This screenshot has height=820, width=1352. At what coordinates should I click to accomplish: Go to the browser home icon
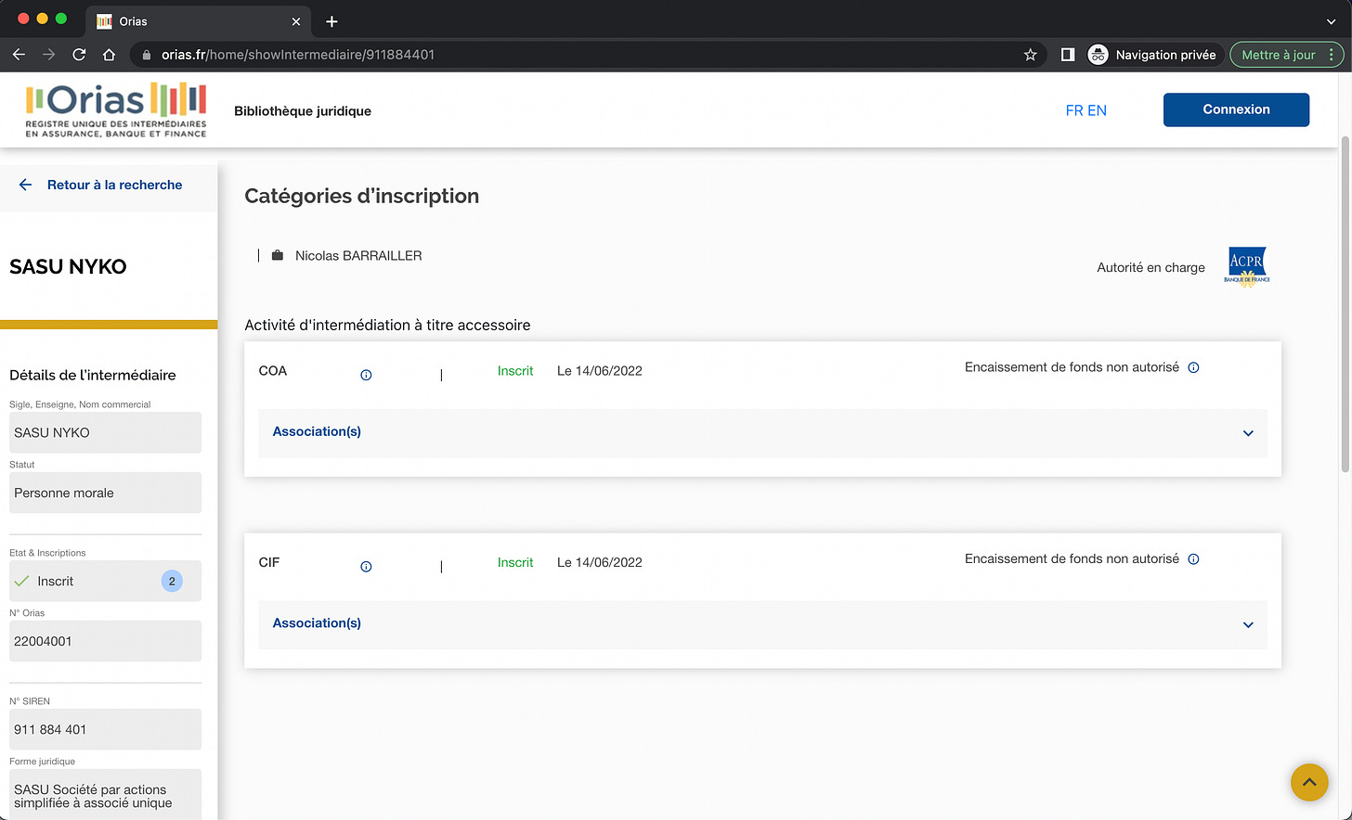(109, 55)
